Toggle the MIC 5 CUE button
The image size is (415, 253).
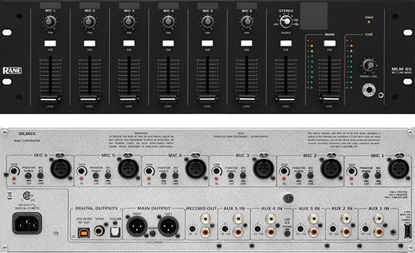pyautogui.click(x=207, y=44)
